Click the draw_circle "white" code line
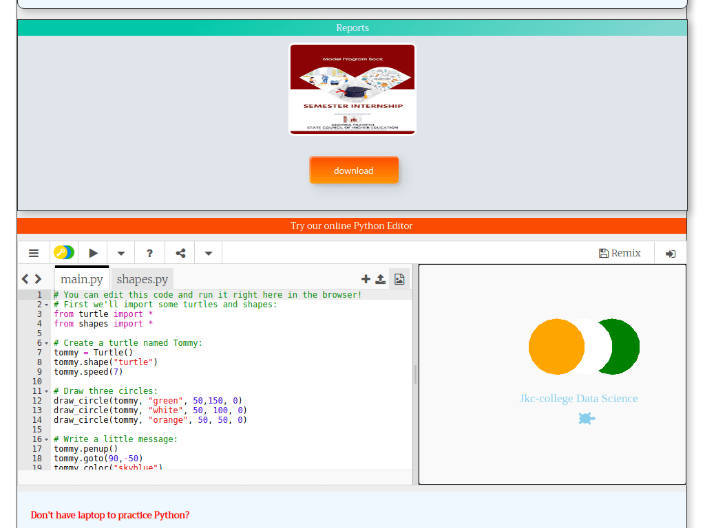The image size is (705, 528). 150,410
